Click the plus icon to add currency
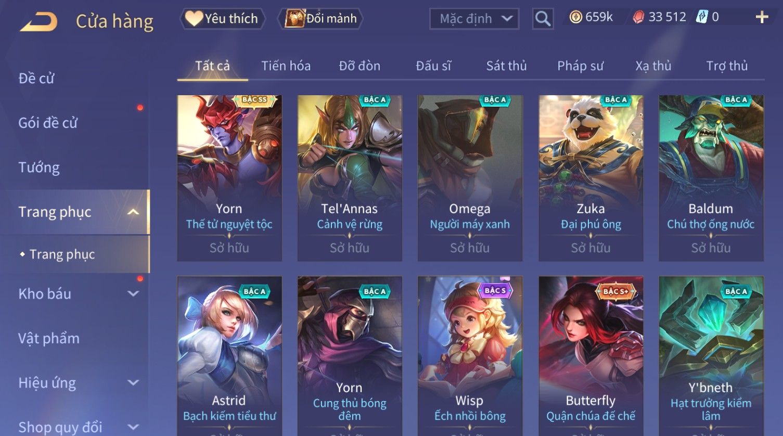The width and height of the screenshot is (783, 436). 762,17
